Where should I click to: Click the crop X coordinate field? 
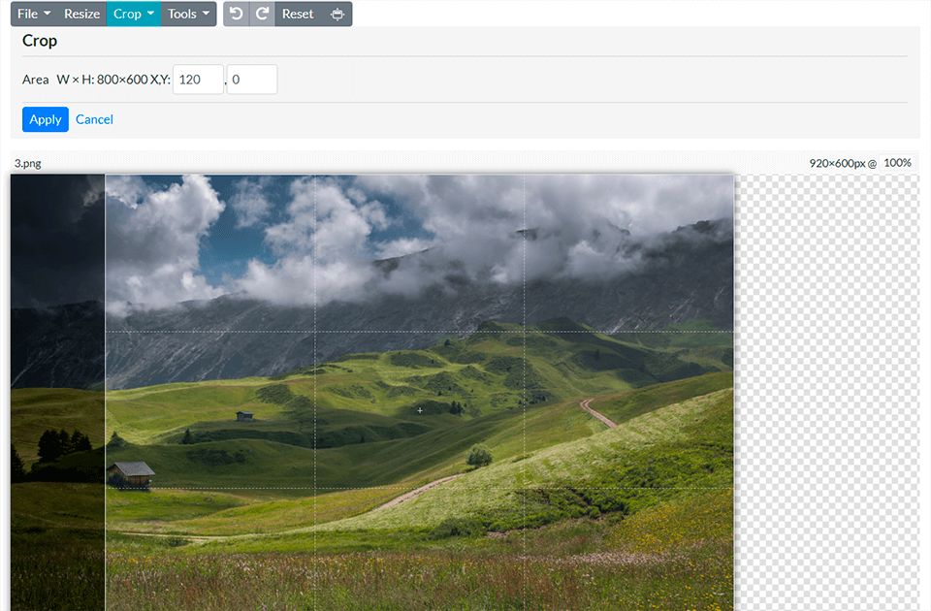198,80
